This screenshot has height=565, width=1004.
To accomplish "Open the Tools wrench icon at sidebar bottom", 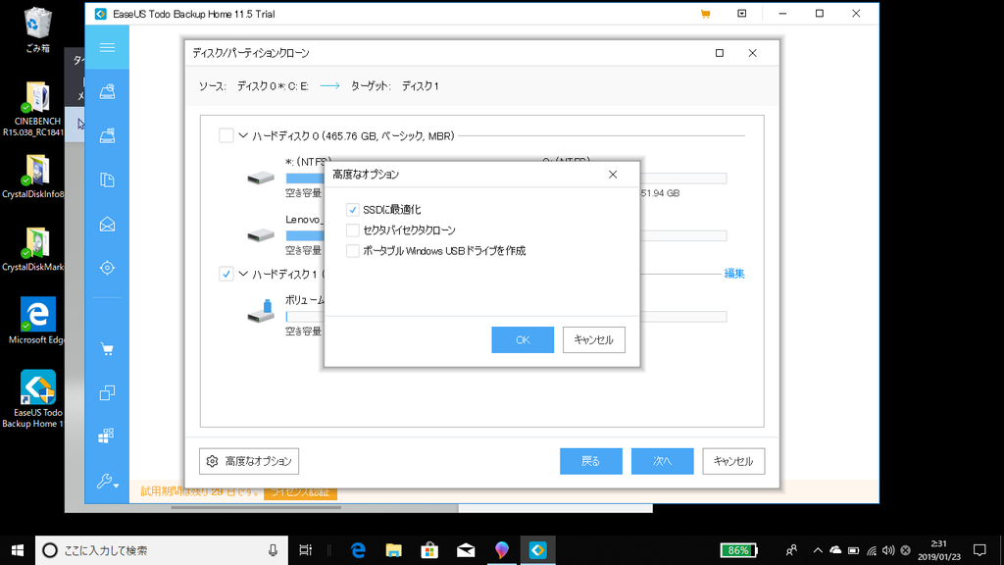I will point(107,483).
